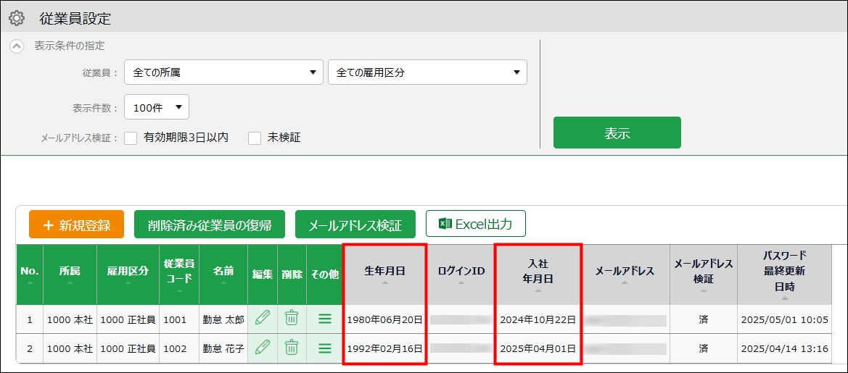Sort by メールアドレス検証 column header
Viewport: 848px width, 373px height.
703,274
